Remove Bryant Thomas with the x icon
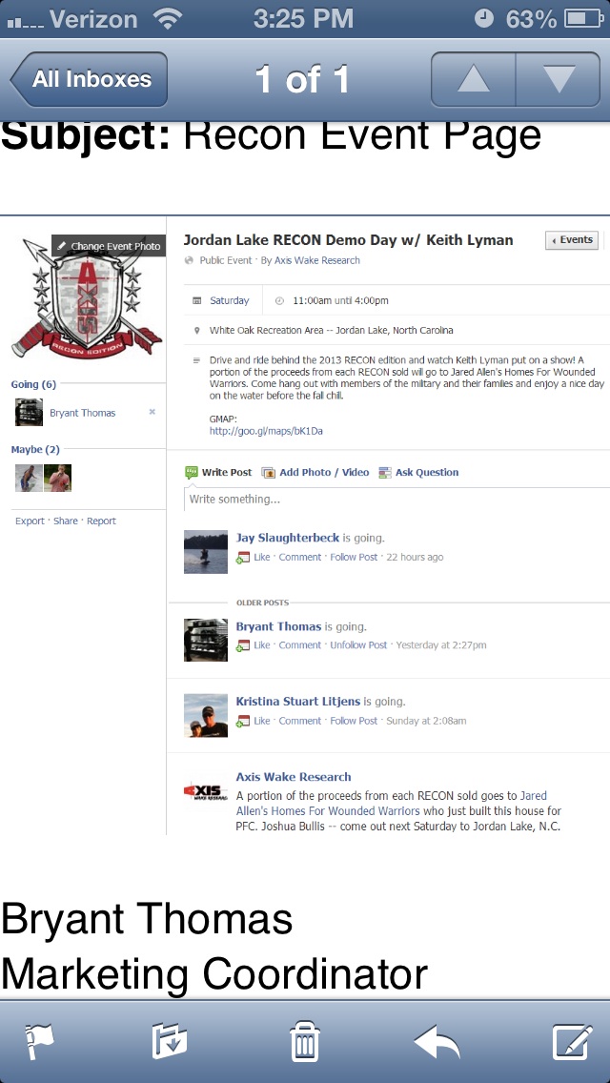Image resolution: width=610 pixels, height=1083 pixels. pyautogui.click(x=152, y=412)
